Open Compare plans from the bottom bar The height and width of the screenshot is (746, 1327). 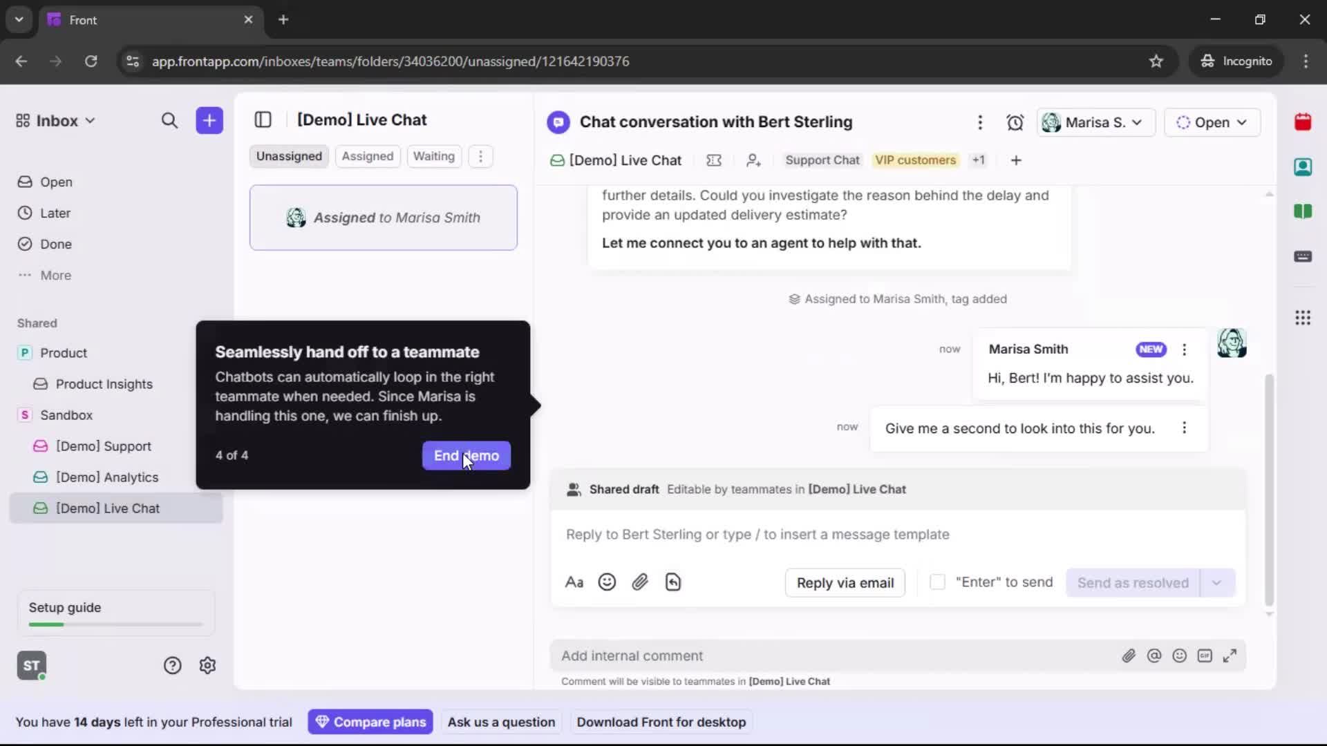[x=370, y=722]
